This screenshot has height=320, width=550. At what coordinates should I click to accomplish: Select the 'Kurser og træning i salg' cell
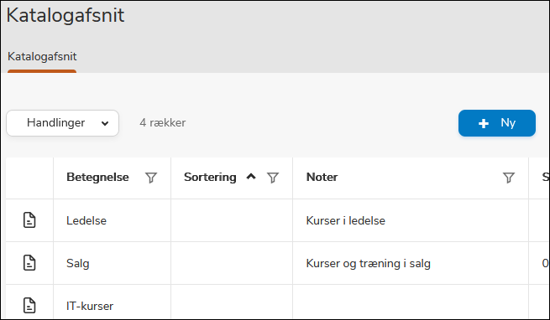[x=368, y=263]
